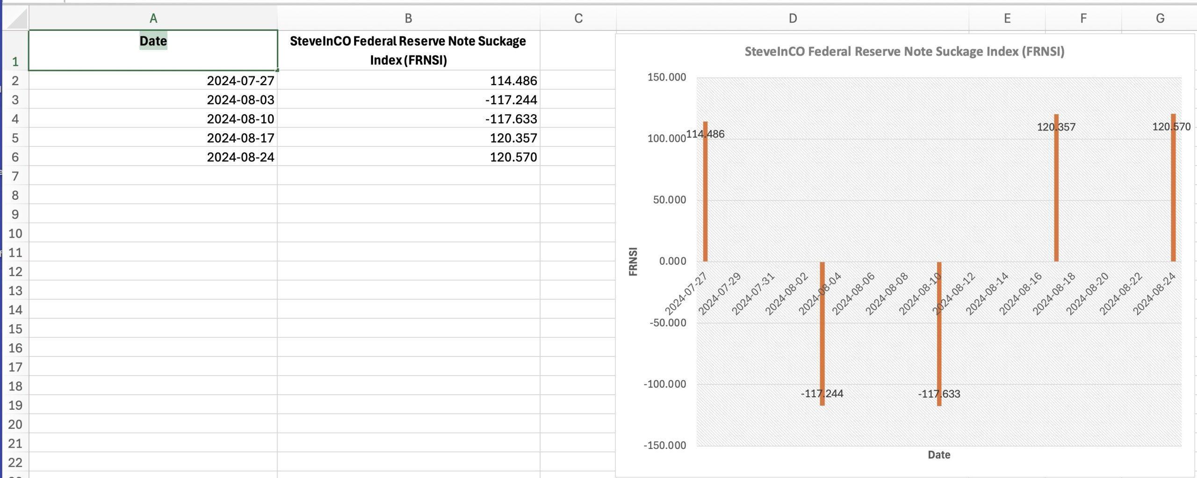Select column G header
Screen dimensions: 1197x478
click(x=1160, y=18)
